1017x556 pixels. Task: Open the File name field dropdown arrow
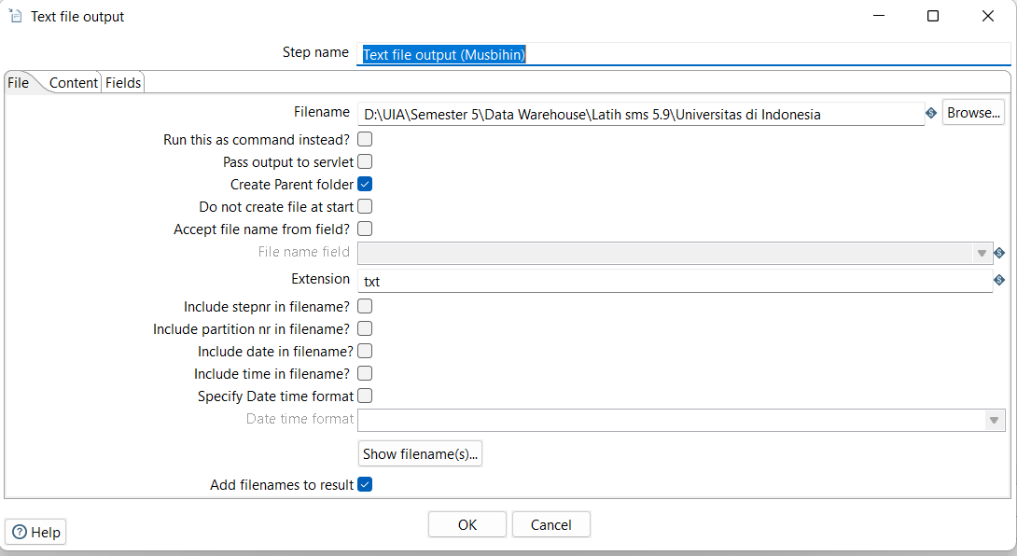click(x=982, y=253)
